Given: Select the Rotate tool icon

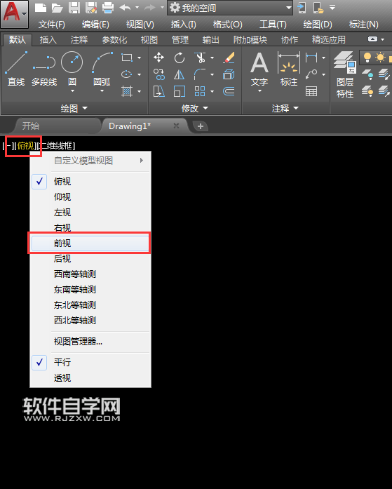Looking at the screenshot, I should point(180,58).
